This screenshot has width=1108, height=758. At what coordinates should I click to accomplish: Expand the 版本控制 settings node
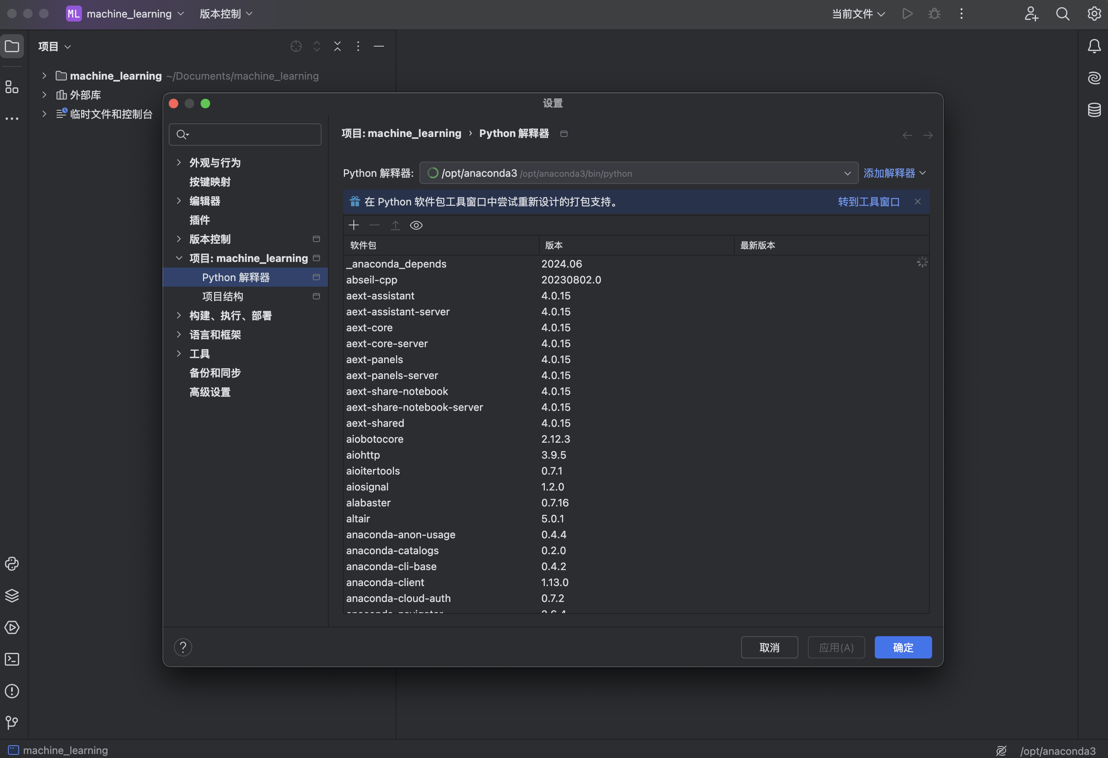[179, 239]
